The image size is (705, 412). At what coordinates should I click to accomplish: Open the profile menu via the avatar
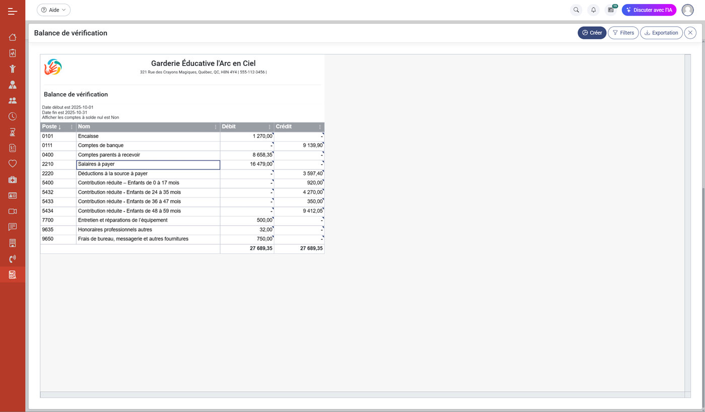click(687, 10)
